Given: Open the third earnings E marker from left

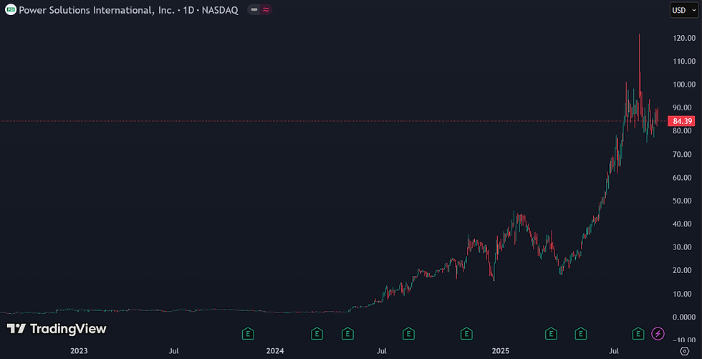Looking at the screenshot, I should [x=347, y=333].
